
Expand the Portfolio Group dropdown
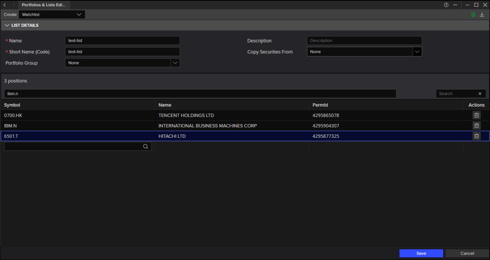175,63
